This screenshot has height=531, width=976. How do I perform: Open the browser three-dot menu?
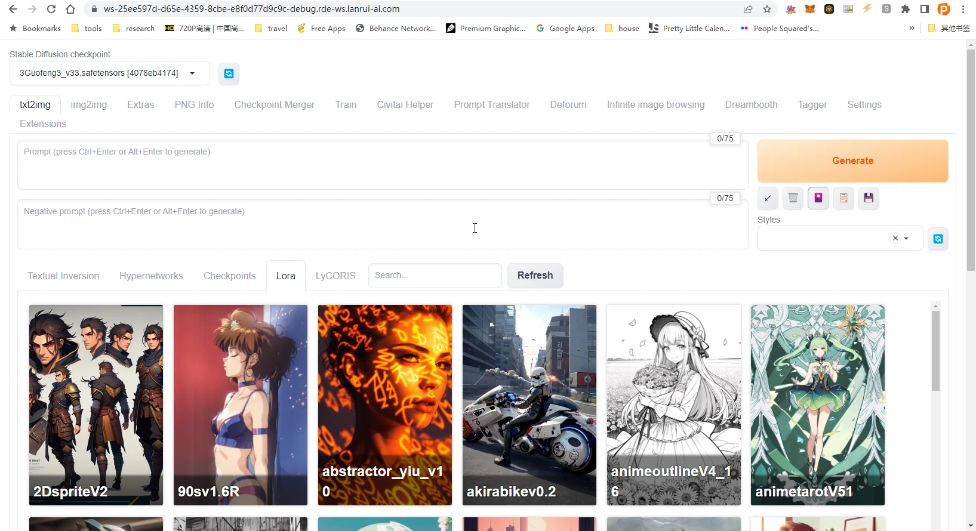tap(963, 9)
